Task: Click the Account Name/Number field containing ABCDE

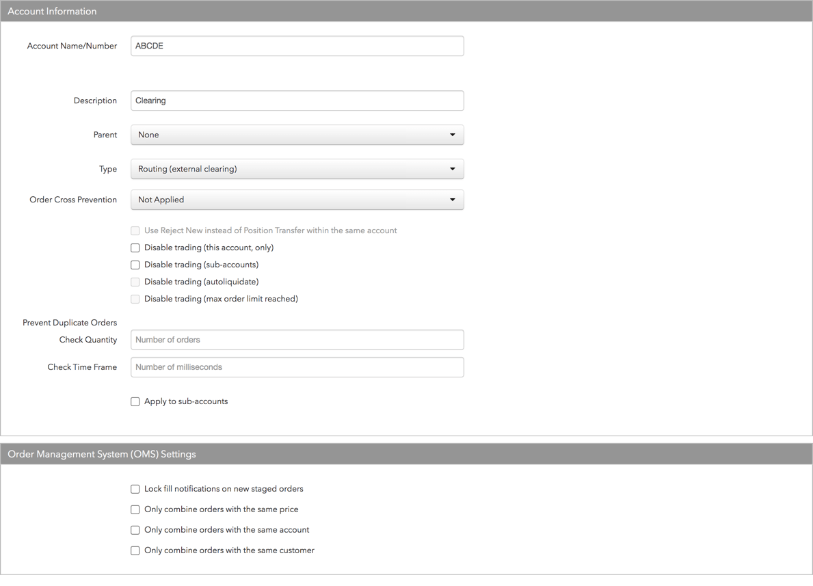Action: point(297,46)
